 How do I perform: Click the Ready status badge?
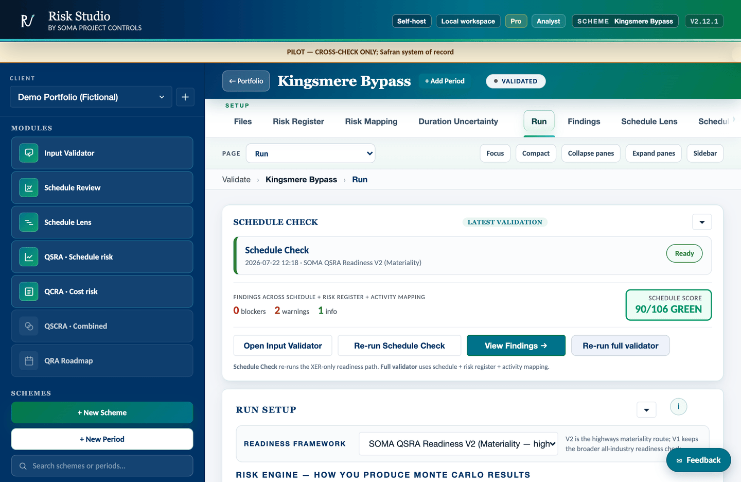684,253
